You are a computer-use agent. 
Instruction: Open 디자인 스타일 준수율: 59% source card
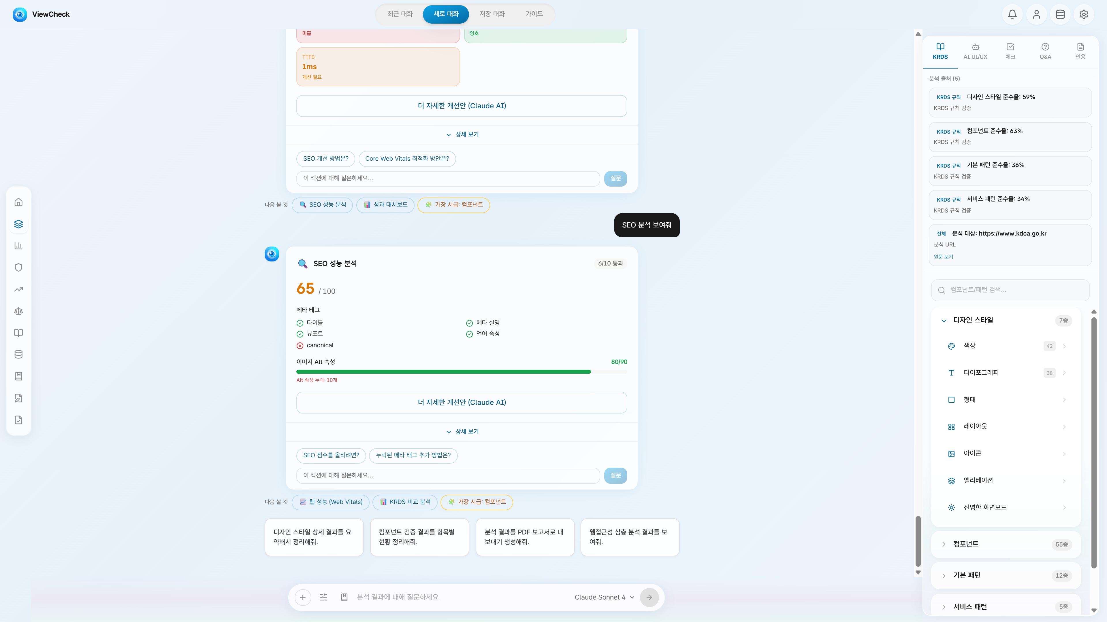click(x=1010, y=102)
